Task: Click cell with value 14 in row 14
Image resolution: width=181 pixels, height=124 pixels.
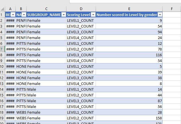Action: click(x=129, y=90)
